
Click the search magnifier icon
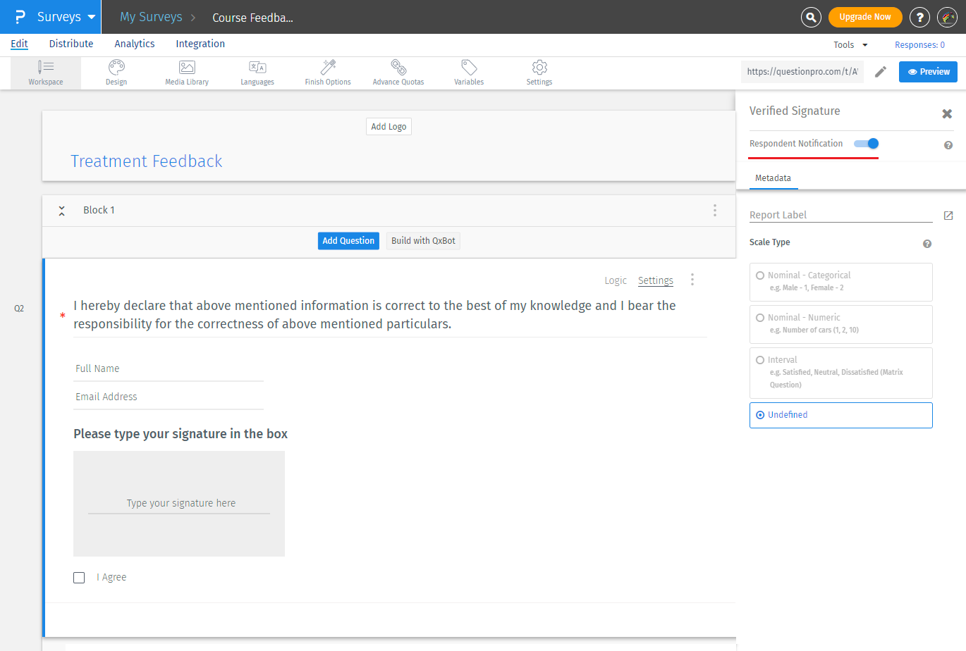(x=811, y=17)
